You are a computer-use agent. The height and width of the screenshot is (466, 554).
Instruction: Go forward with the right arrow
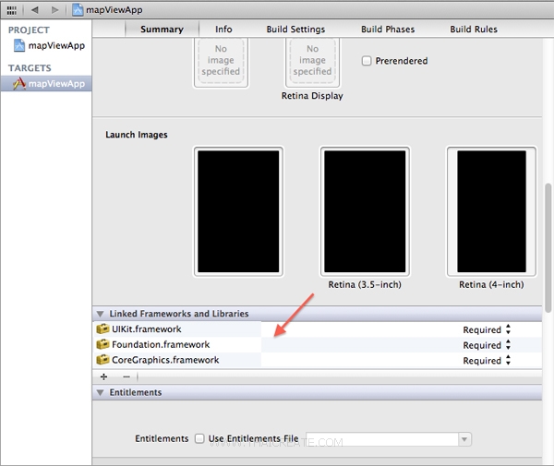coord(54,10)
